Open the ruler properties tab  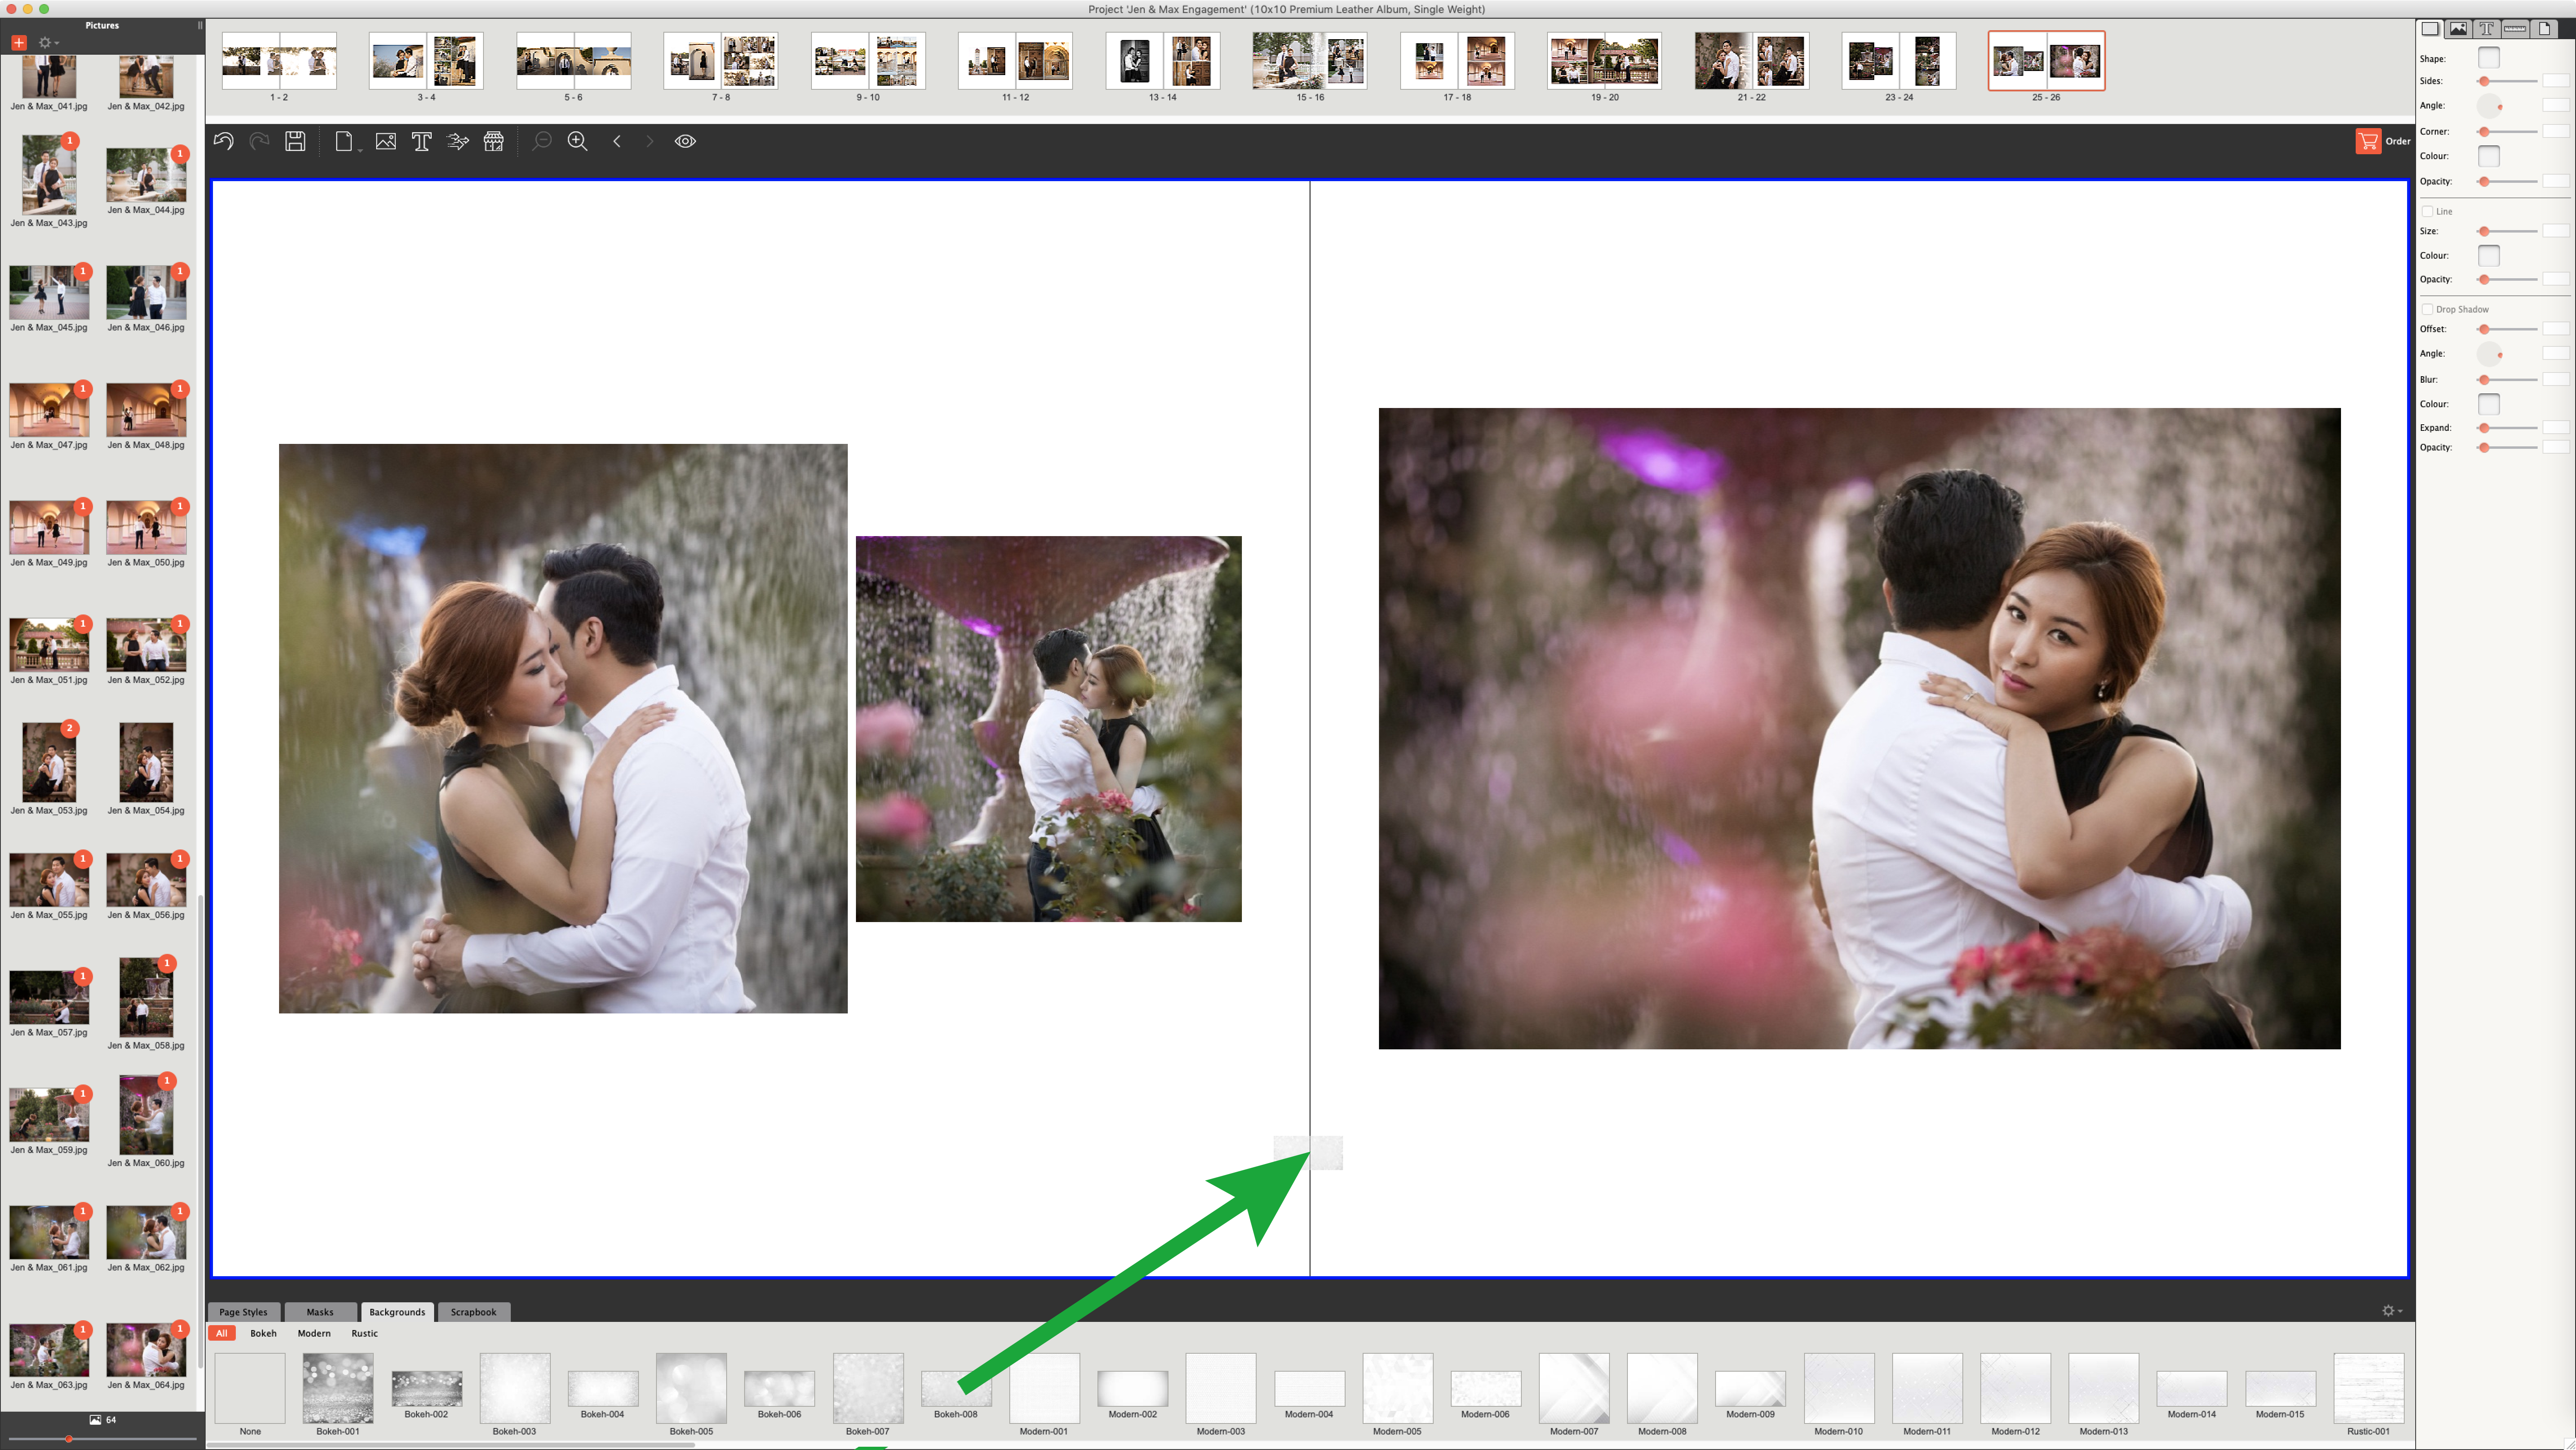click(2515, 29)
